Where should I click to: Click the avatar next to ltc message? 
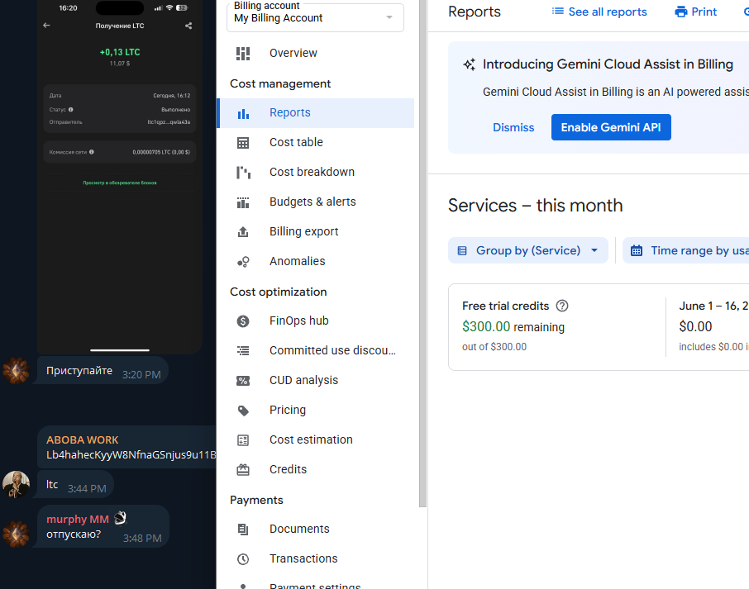point(17,484)
